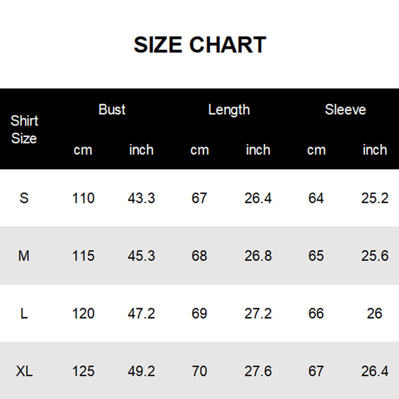399x399 pixels.
Task: Click the Sleeve column header
Action: click(345, 110)
